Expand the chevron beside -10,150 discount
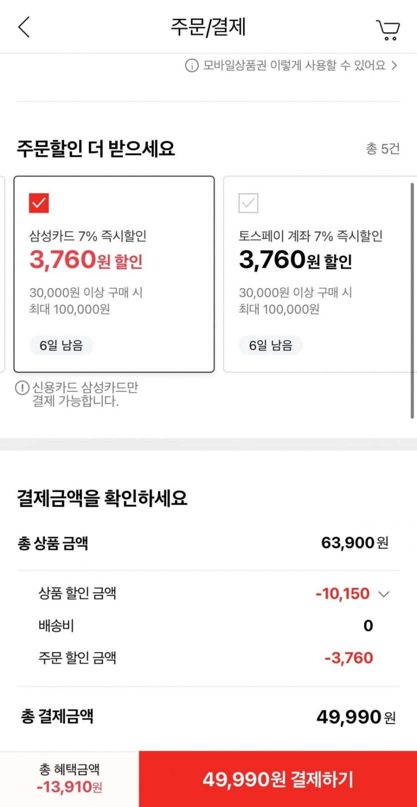Screen dimensions: 417x807 pyautogui.click(x=384, y=594)
